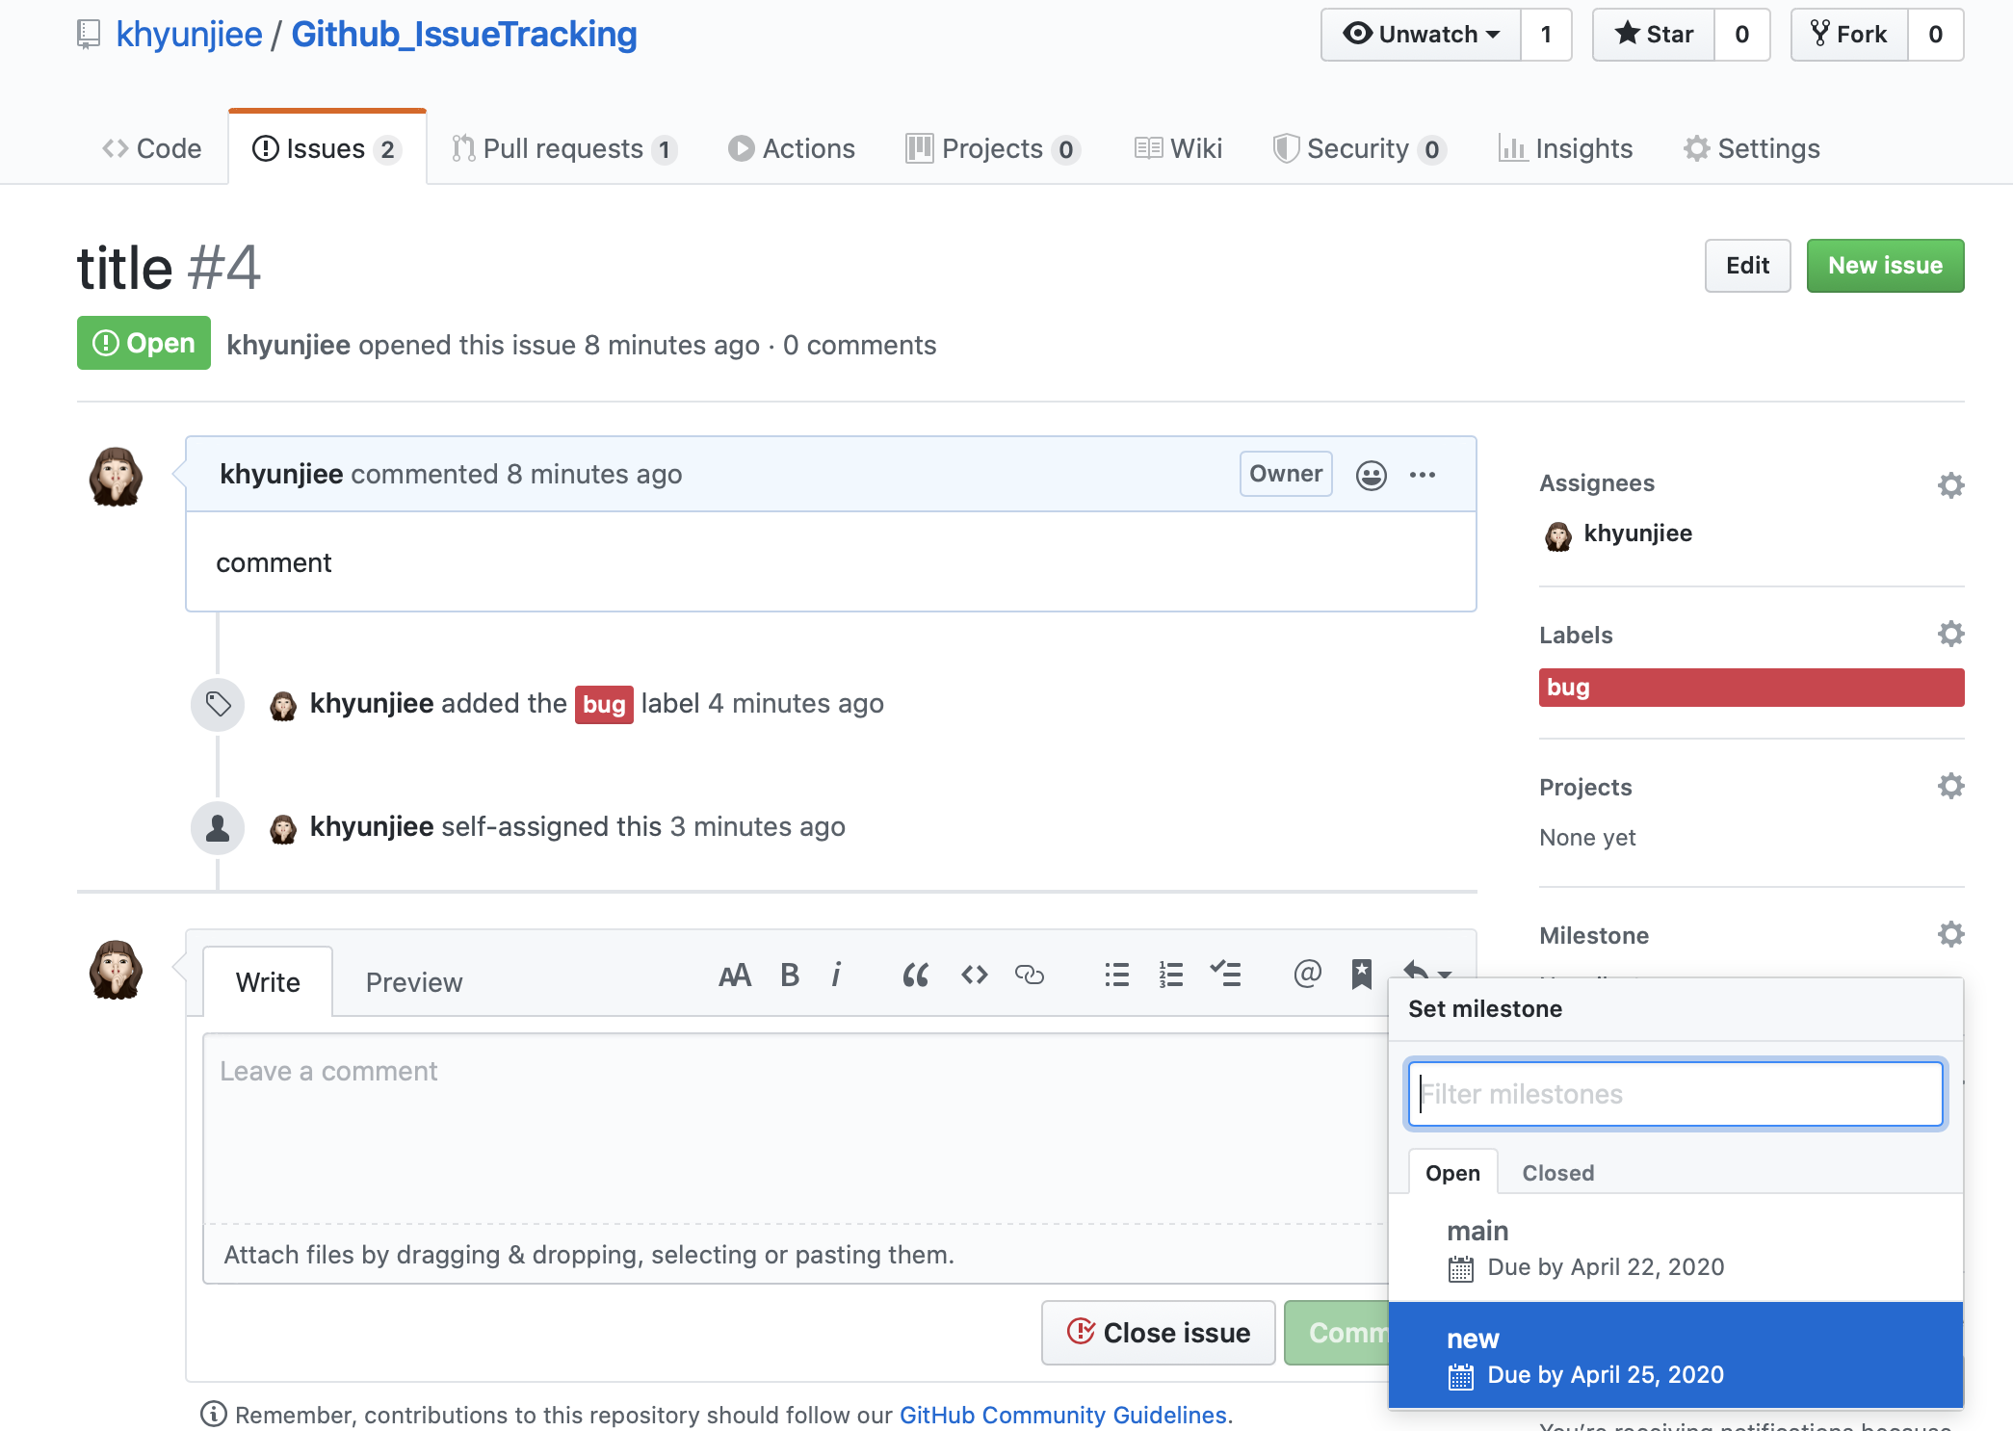The width and height of the screenshot is (2013, 1431).
Task: Add reaction with the smiley icon
Action: (x=1371, y=475)
